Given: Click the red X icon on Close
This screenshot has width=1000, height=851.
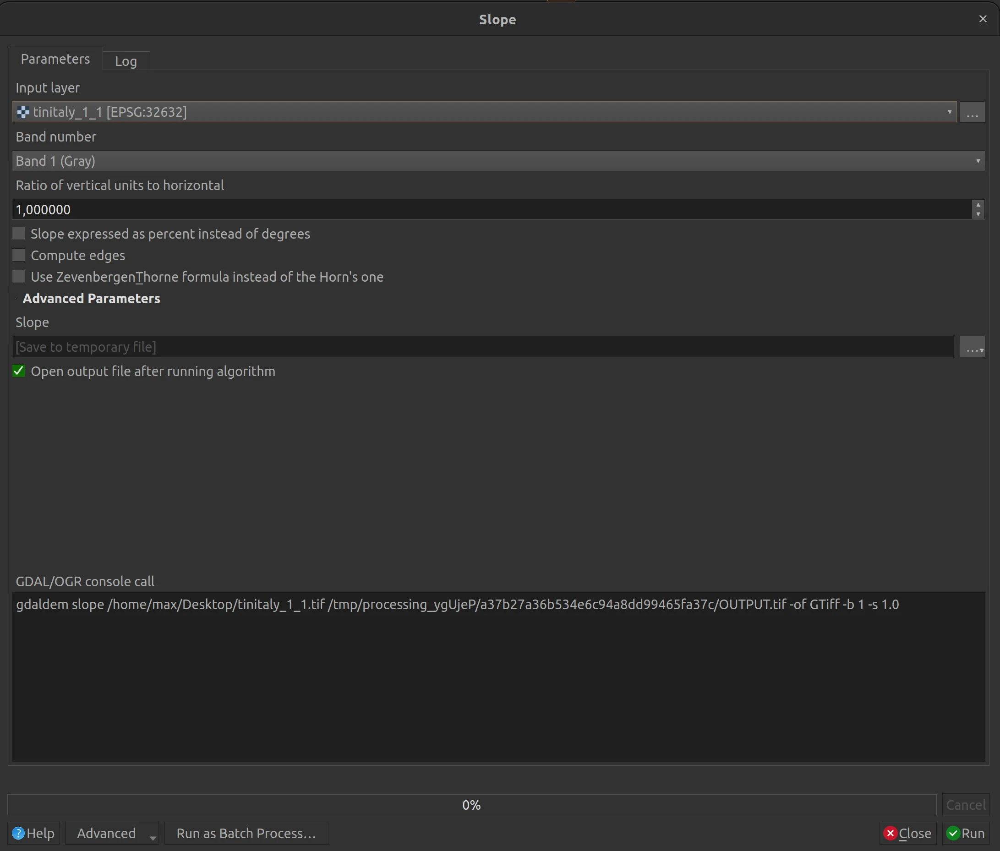Looking at the screenshot, I should (x=890, y=833).
